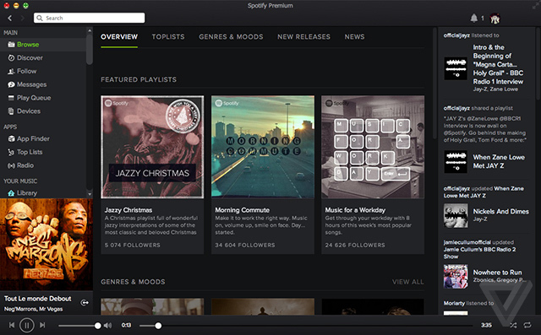Viewport: 541px width, 335px height.
Task: Click '34 604 FOLLOWERS' text
Action: [245, 246]
